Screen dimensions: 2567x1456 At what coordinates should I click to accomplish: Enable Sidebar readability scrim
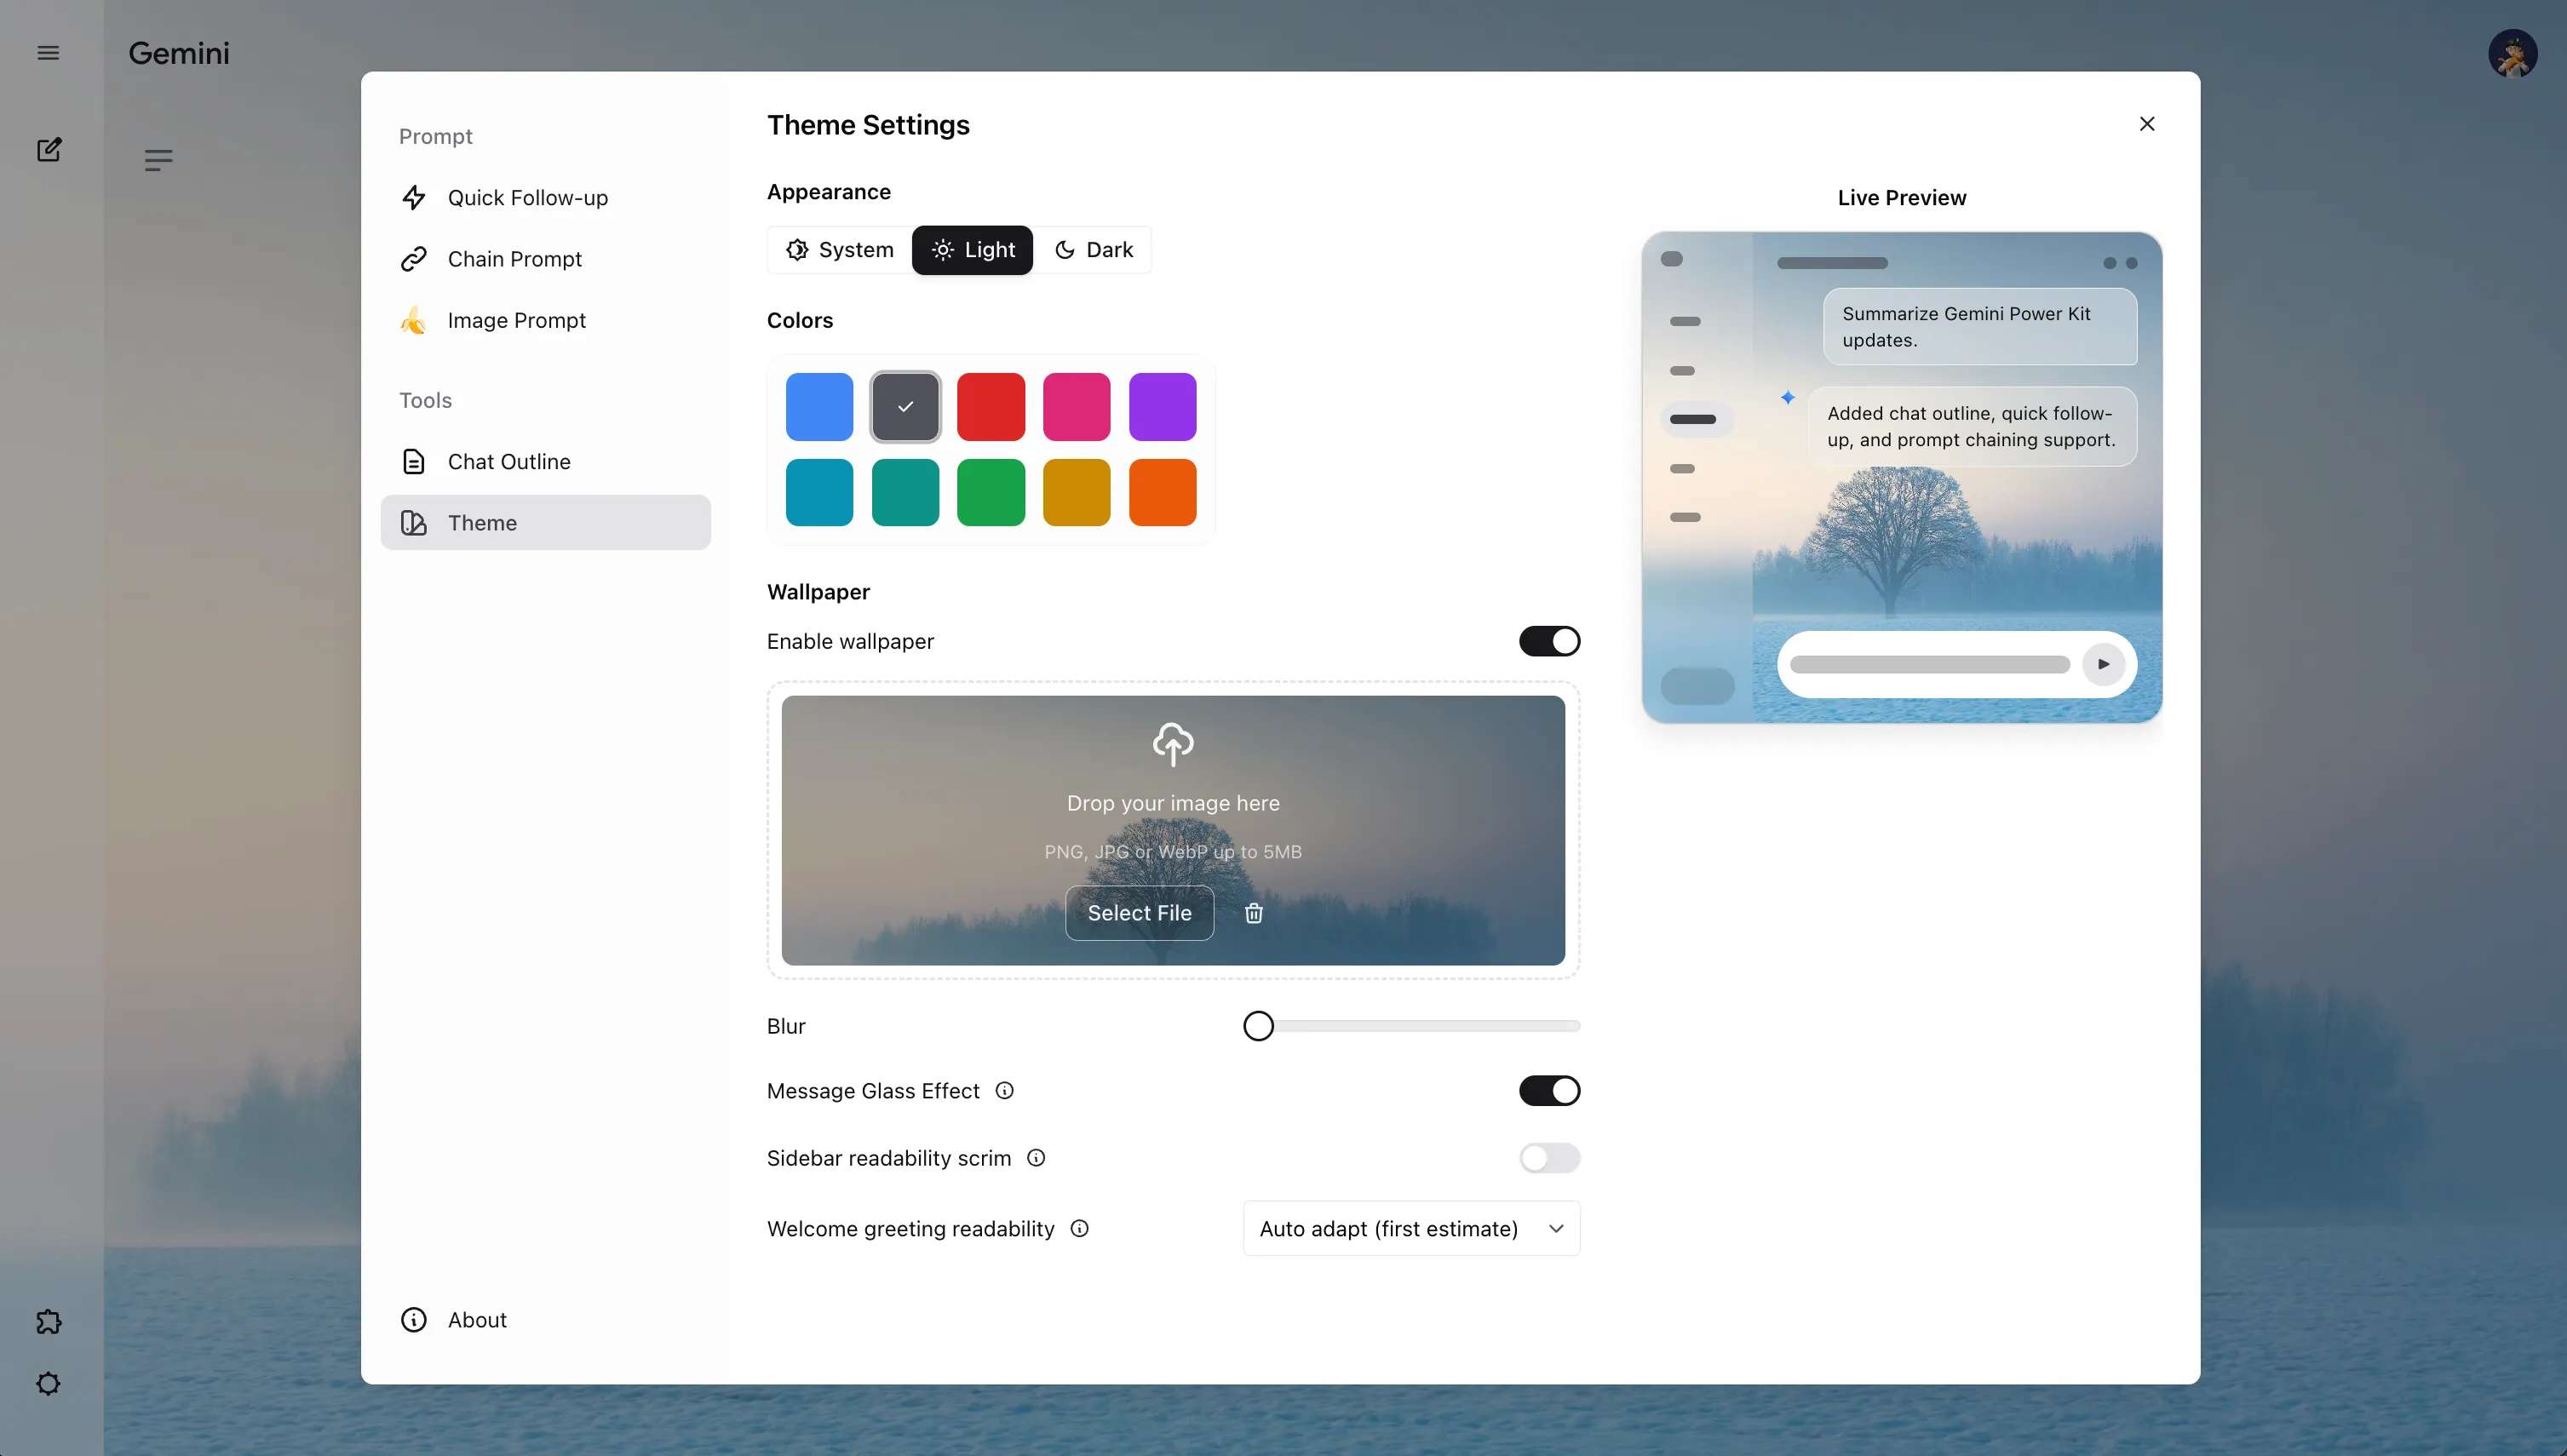coord(1549,1158)
